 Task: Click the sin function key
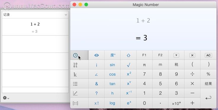113,65
